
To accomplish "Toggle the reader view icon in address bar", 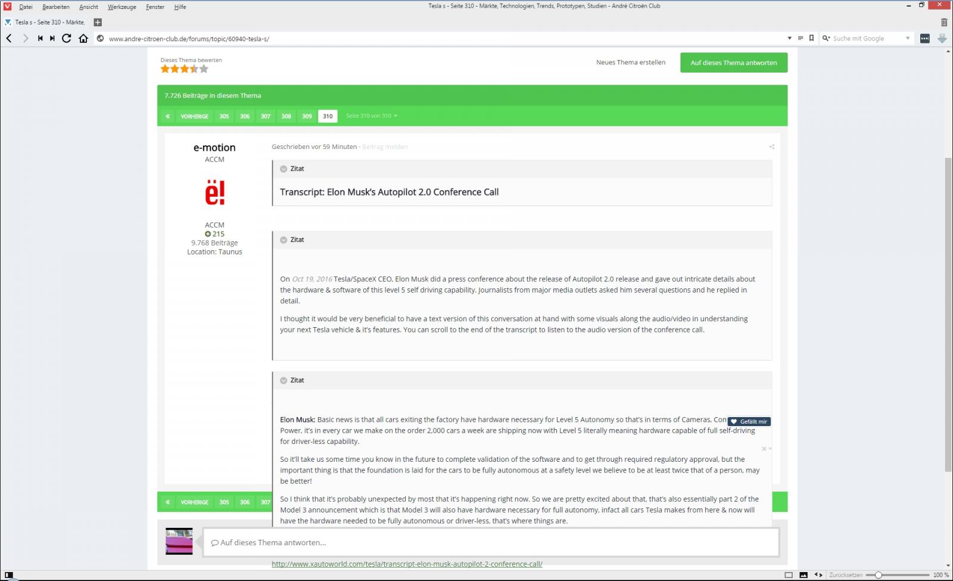I will coord(801,38).
